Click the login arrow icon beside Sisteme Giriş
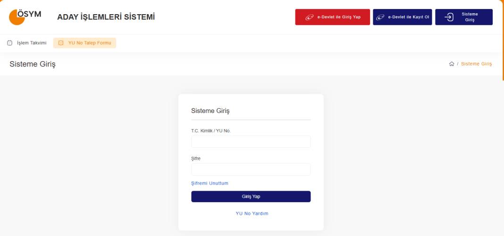This screenshot has width=504, height=236. tap(450, 17)
